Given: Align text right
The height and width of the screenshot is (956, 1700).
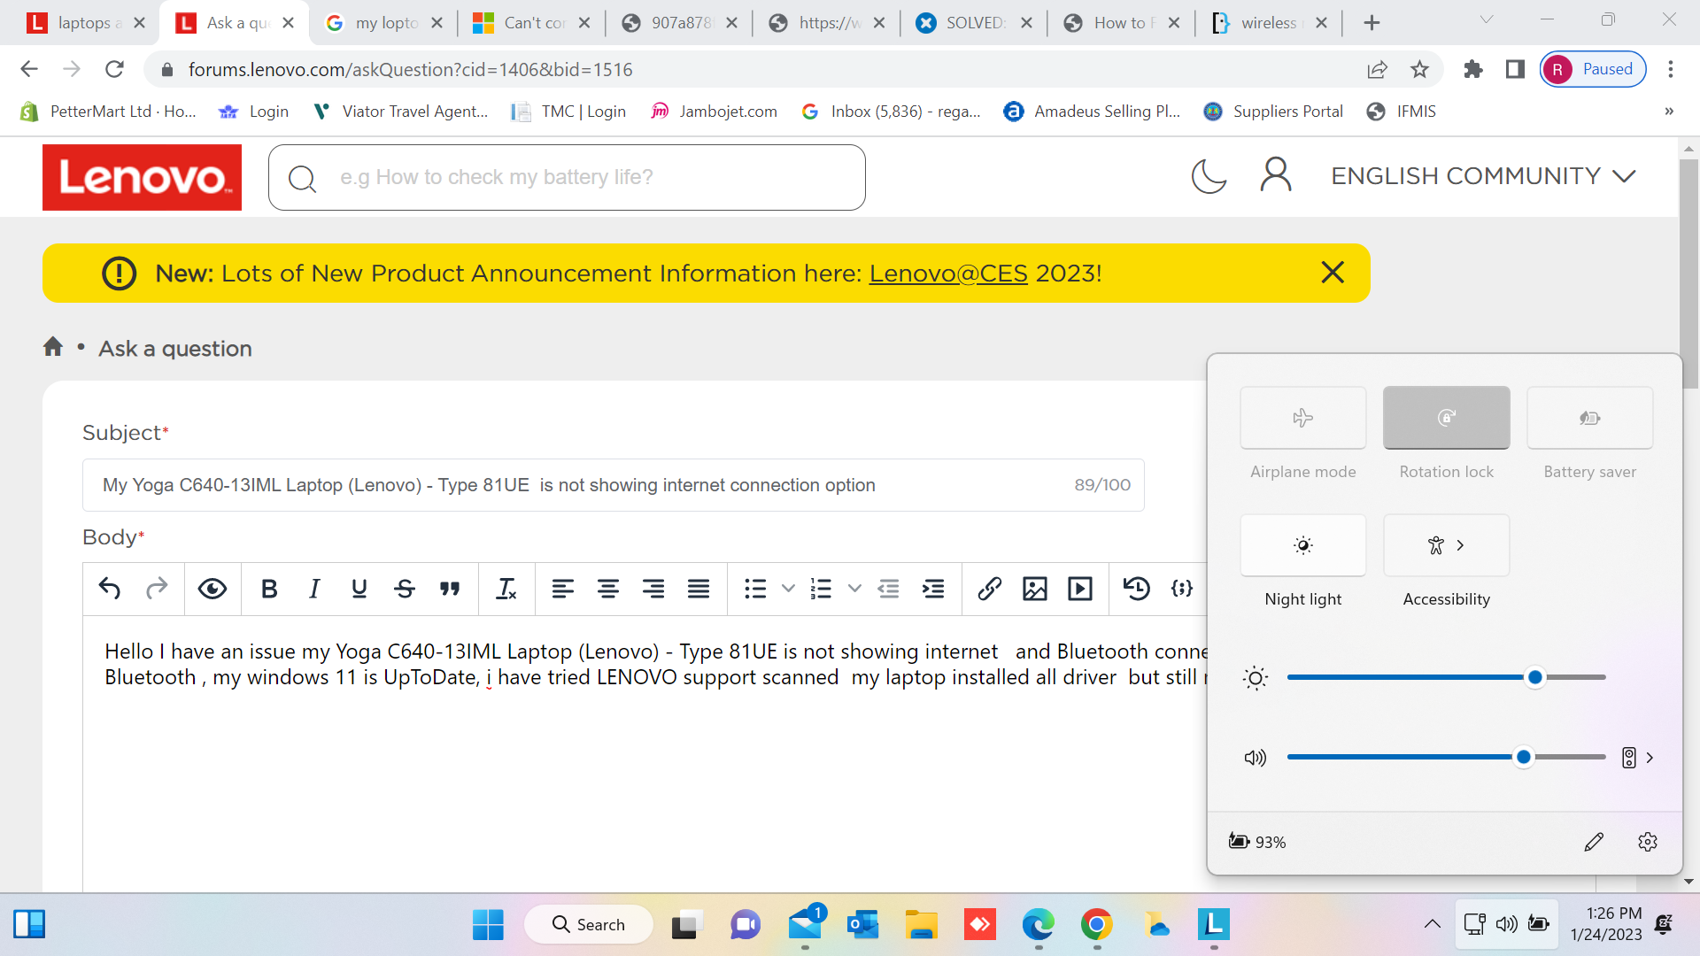Looking at the screenshot, I should (x=653, y=589).
